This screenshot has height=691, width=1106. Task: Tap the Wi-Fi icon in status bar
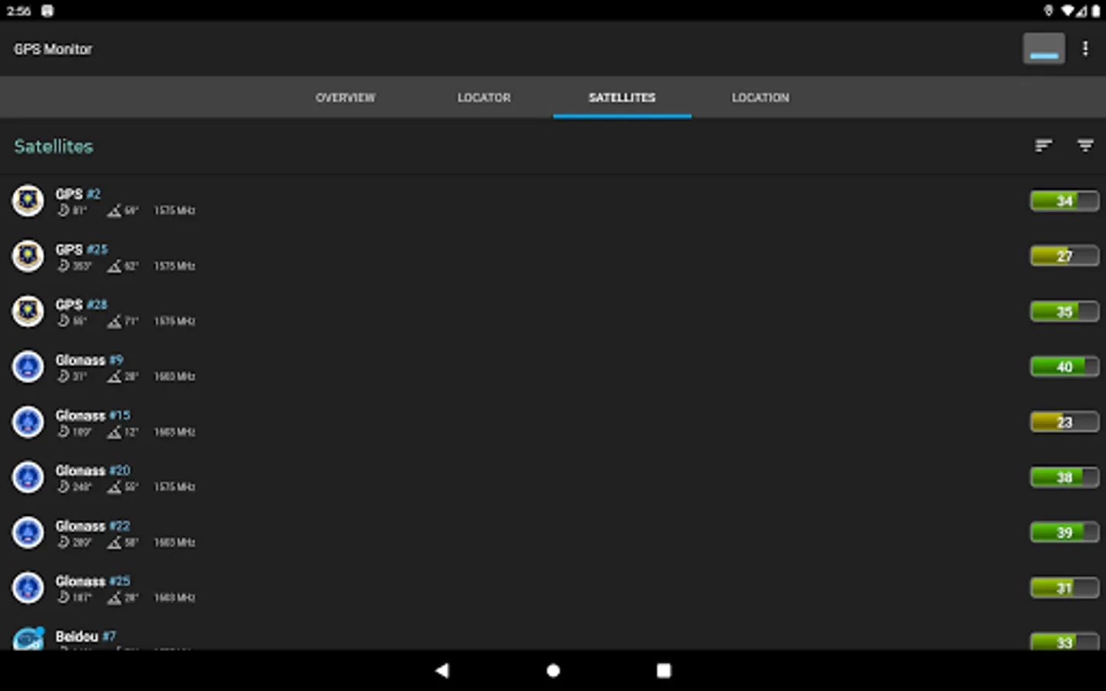1068,11
